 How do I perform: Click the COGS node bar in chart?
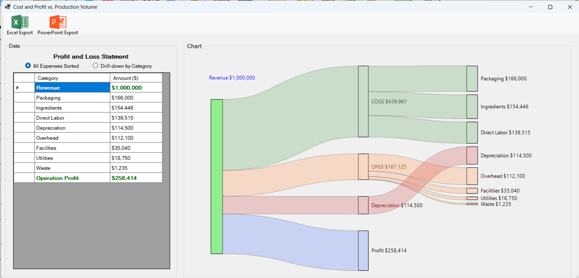(x=363, y=101)
